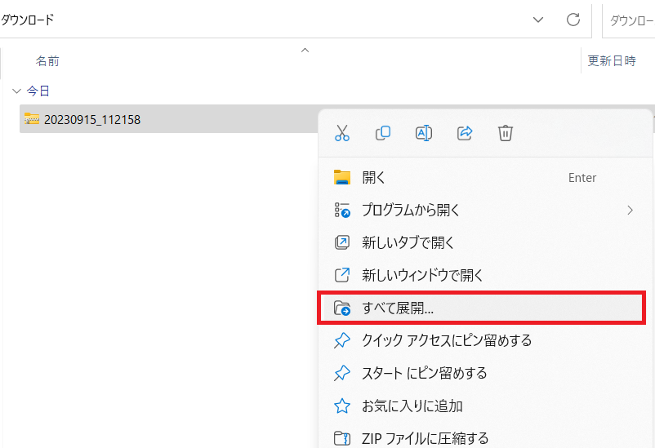Choose お気に入りに追加

tap(484, 406)
